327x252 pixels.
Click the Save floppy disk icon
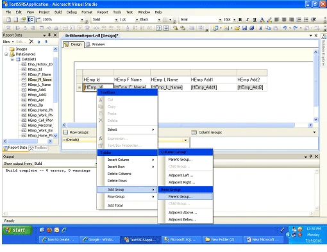244,28
